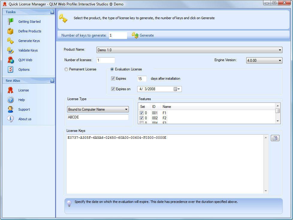Open the Help link in See Also
293x220 pixels.
(x=22, y=100)
